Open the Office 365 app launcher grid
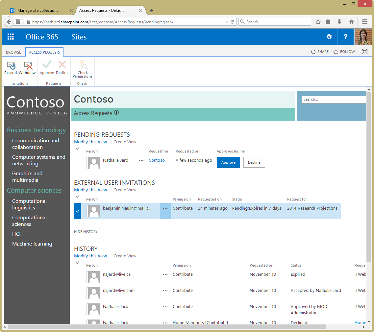 tap(11, 37)
